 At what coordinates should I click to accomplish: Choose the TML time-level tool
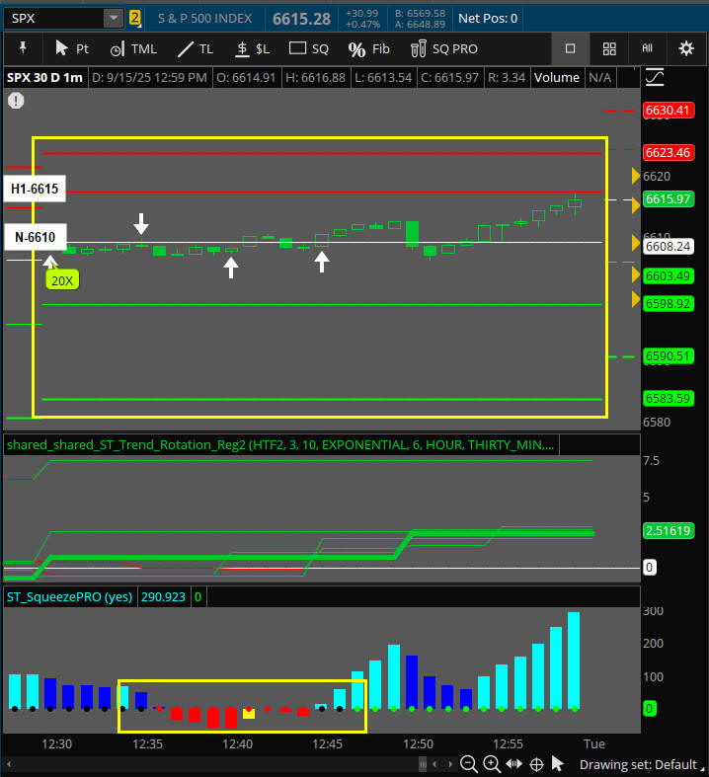pos(132,48)
